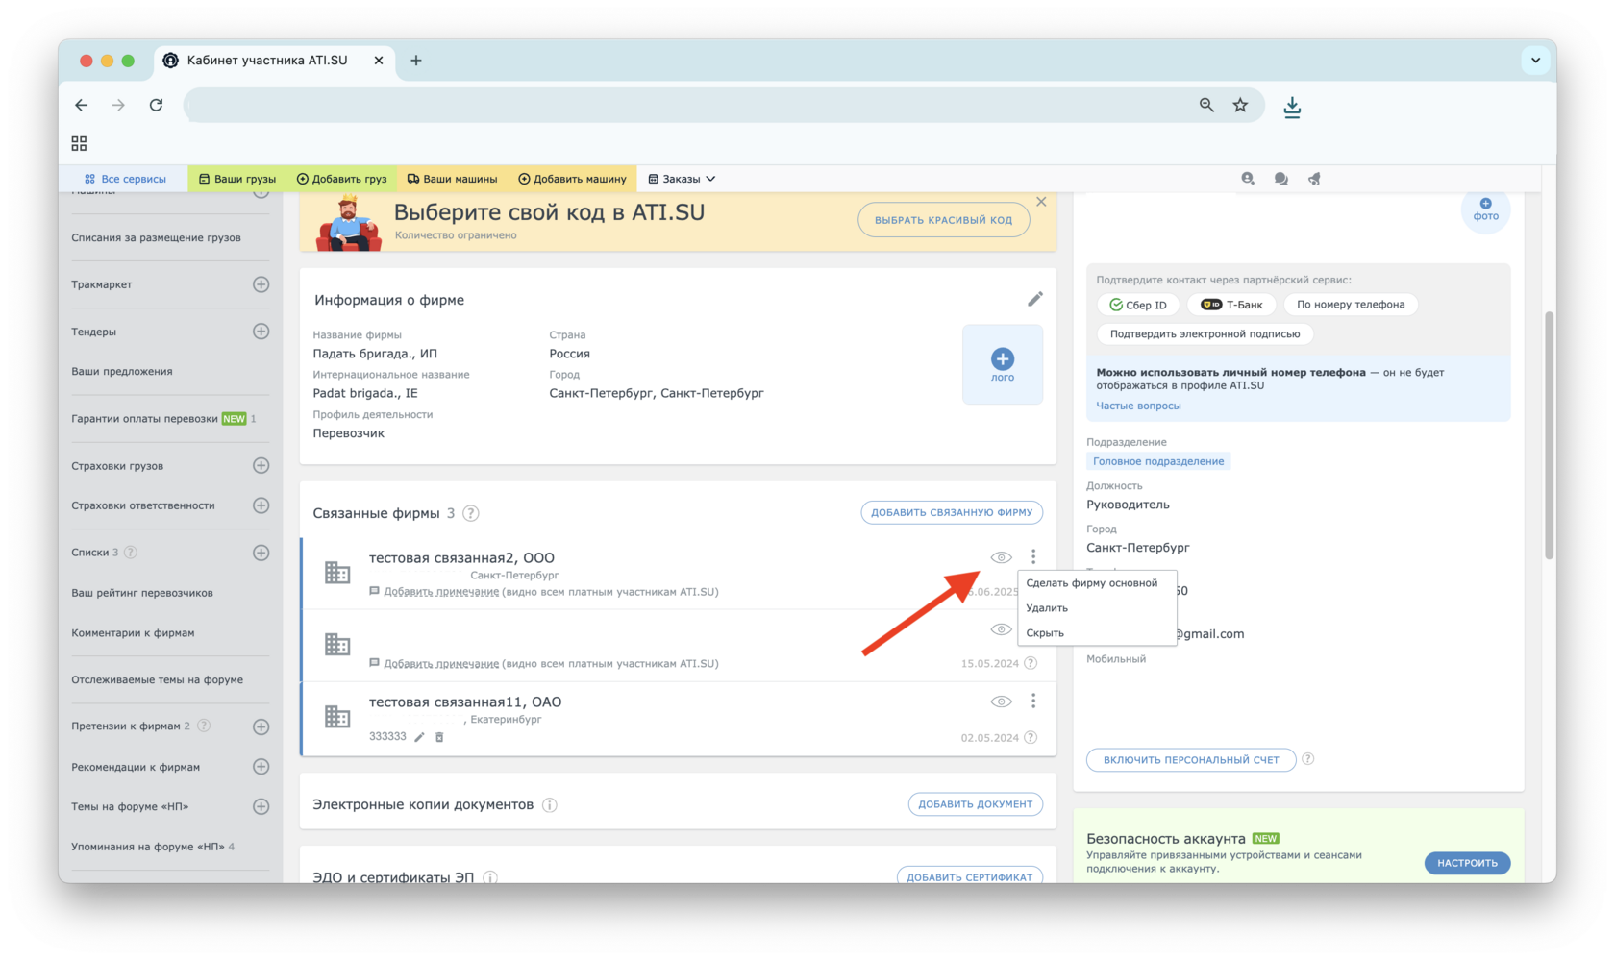
Task: Expand the Тендеры sidebar section
Action: 261,332
